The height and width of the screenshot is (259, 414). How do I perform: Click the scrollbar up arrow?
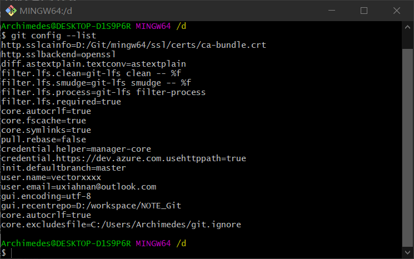pyautogui.click(x=407, y=27)
